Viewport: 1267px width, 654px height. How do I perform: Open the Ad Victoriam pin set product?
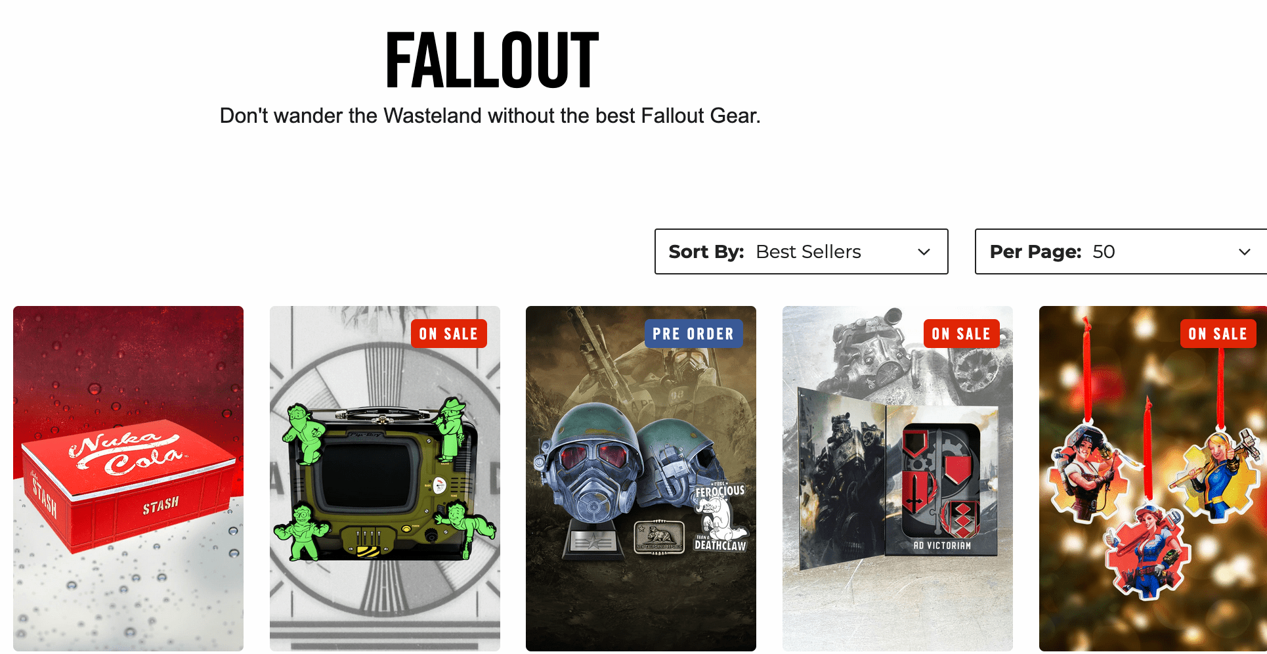point(897,479)
